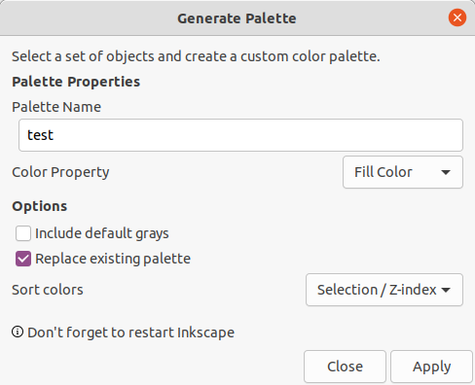Open the Fill Color property dropdown
Viewport: 475px width, 385px height.
coord(403,172)
